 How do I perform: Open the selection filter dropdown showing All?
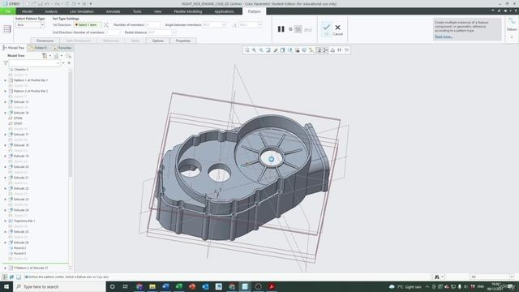point(492,277)
